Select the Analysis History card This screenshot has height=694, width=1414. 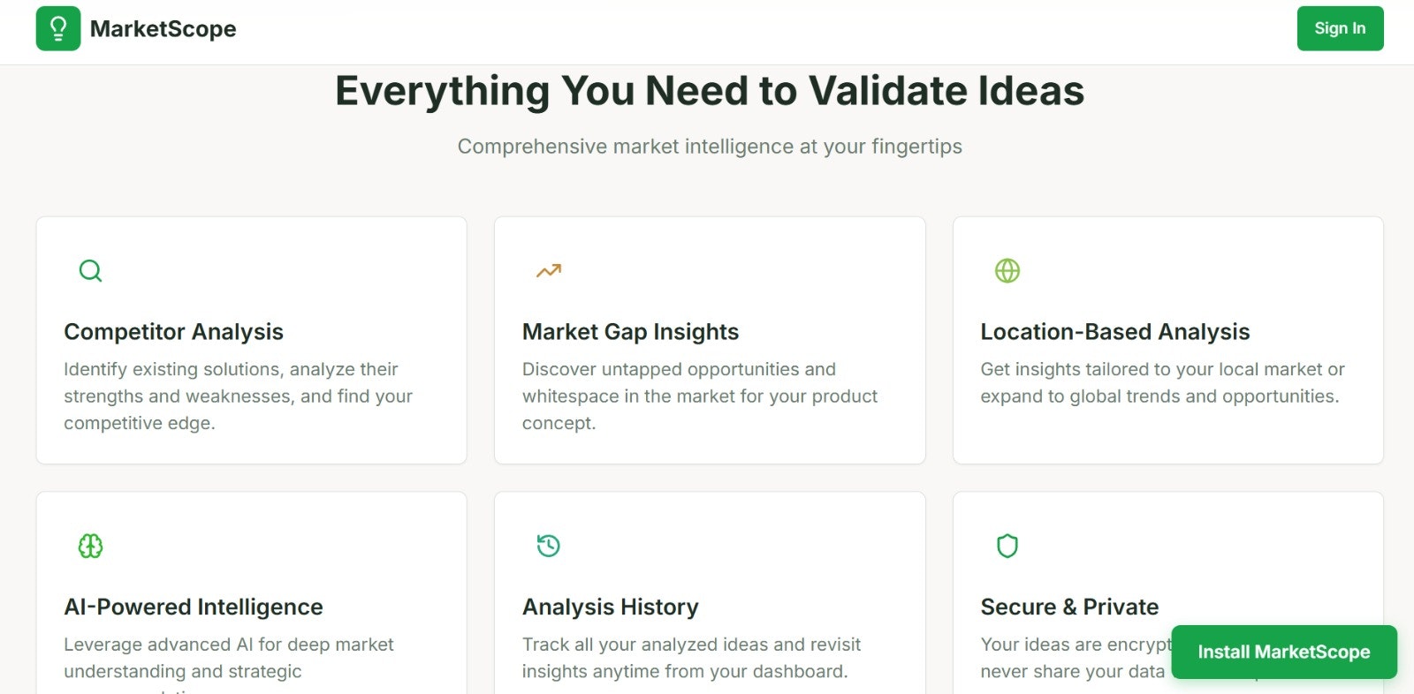pos(709,592)
